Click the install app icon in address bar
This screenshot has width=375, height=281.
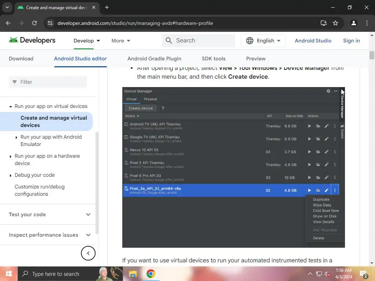(x=323, y=23)
